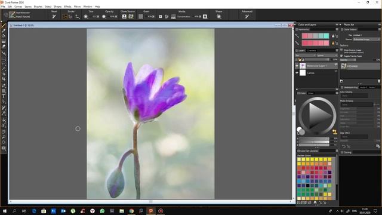The height and width of the screenshot is (215, 382).
Task: Click Underpainting apply button
Action: point(378,146)
